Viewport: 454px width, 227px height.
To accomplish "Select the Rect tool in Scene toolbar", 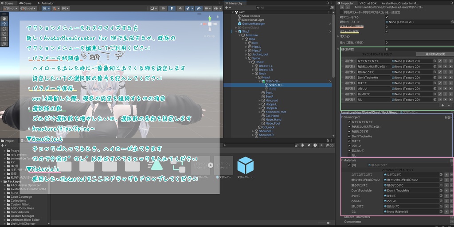I will tap(4, 39).
